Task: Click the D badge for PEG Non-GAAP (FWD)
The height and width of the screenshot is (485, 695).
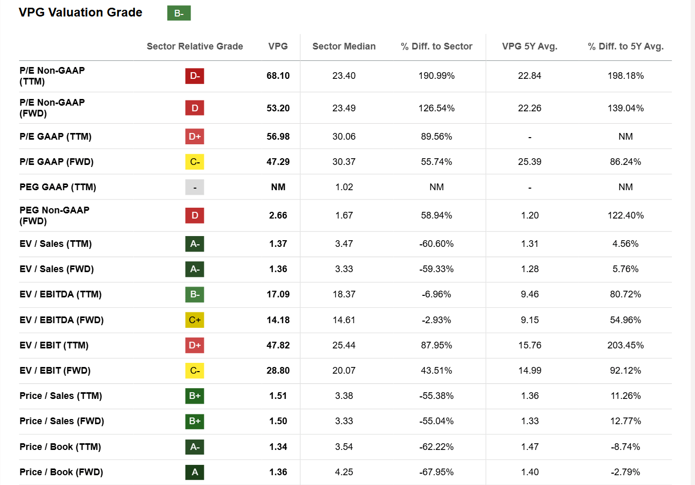Action: pyautogui.click(x=195, y=215)
